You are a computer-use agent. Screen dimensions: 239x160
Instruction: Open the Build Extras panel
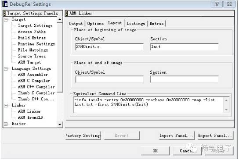[x=32, y=38]
